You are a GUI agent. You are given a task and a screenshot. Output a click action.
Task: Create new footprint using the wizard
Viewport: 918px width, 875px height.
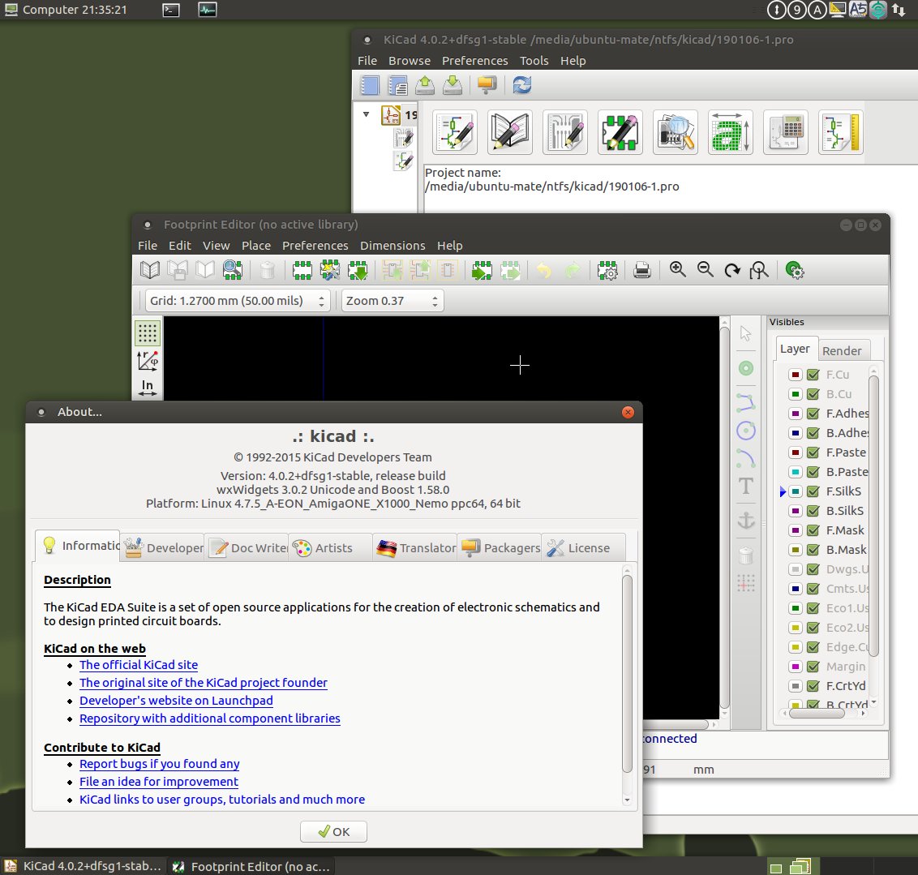pyautogui.click(x=329, y=270)
